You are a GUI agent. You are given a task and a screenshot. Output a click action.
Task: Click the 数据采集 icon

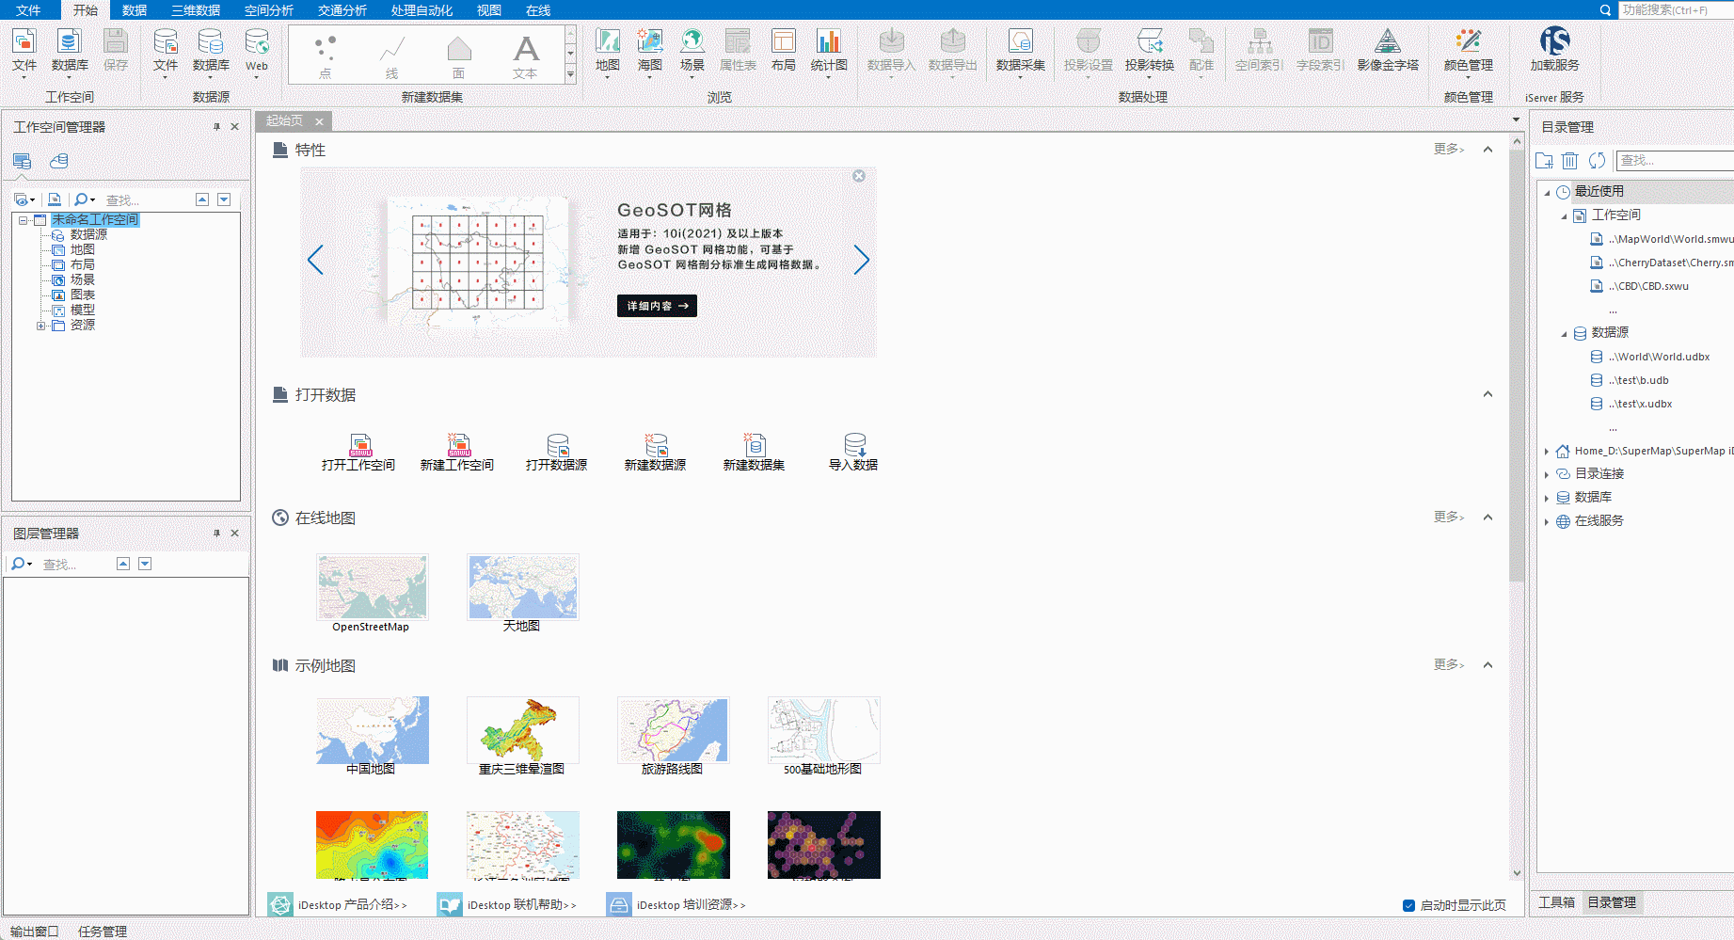pos(1021,42)
